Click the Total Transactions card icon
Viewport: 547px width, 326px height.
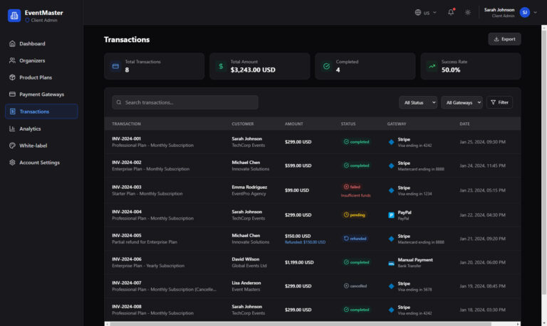point(115,66)
